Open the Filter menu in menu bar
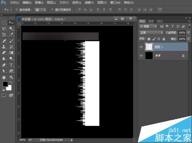This screenshot has height=143, width=192. point(89,2)
